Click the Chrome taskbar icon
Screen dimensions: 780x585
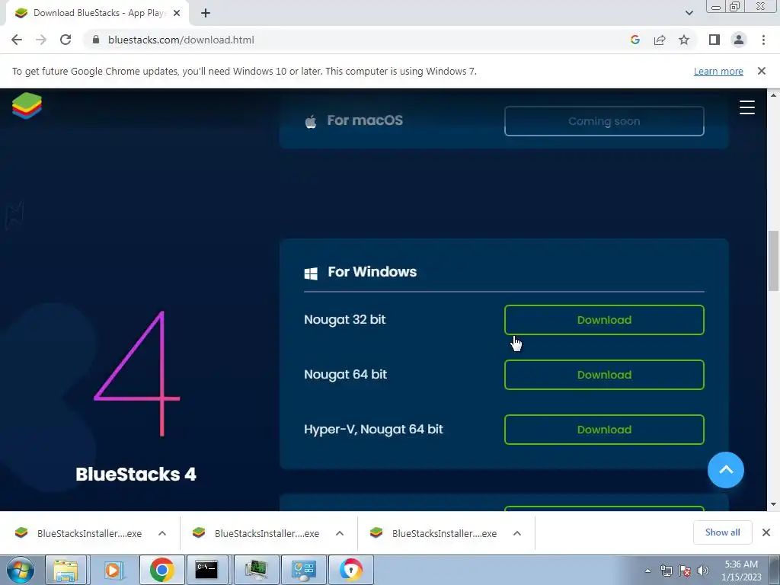(161, 570)
